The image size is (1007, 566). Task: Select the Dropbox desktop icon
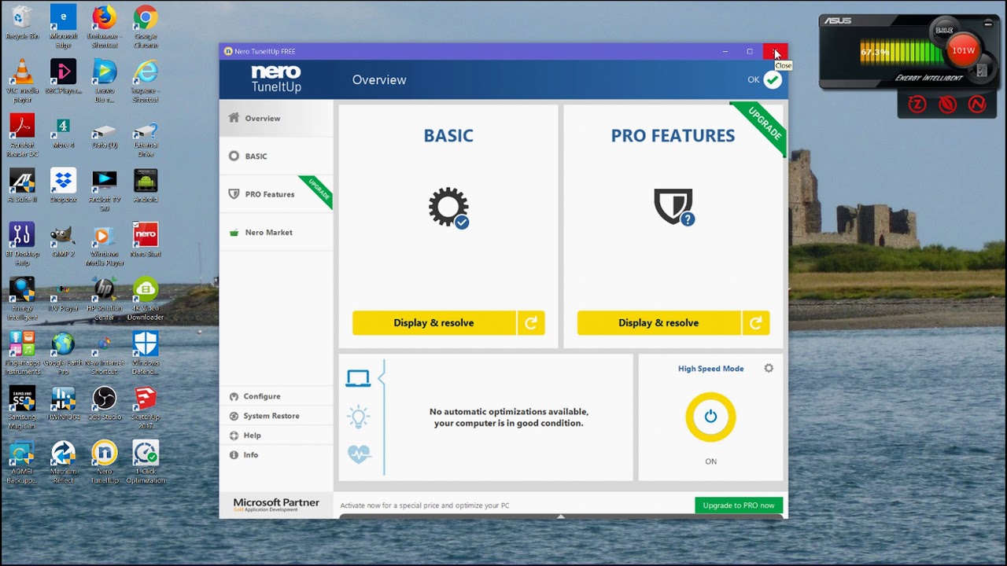click(63, 186)
